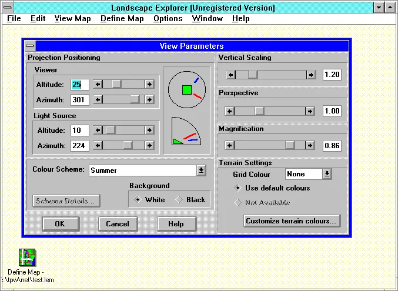The width and height of the screenshot is (398, 291).
Task: Expand the Colour Scheme dropdown
Action: (x=201, y=170)
